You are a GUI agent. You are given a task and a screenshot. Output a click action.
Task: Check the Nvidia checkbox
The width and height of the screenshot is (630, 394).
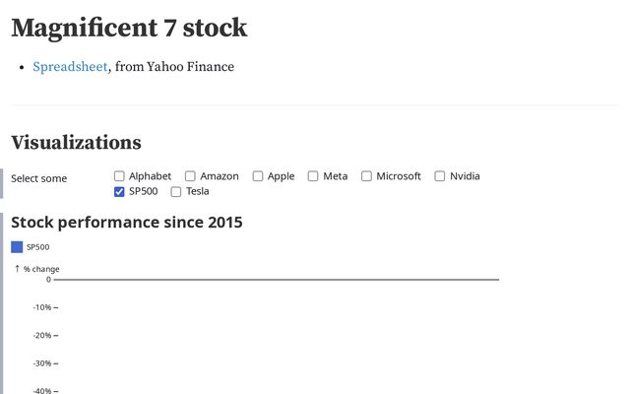tap(441, 176)
